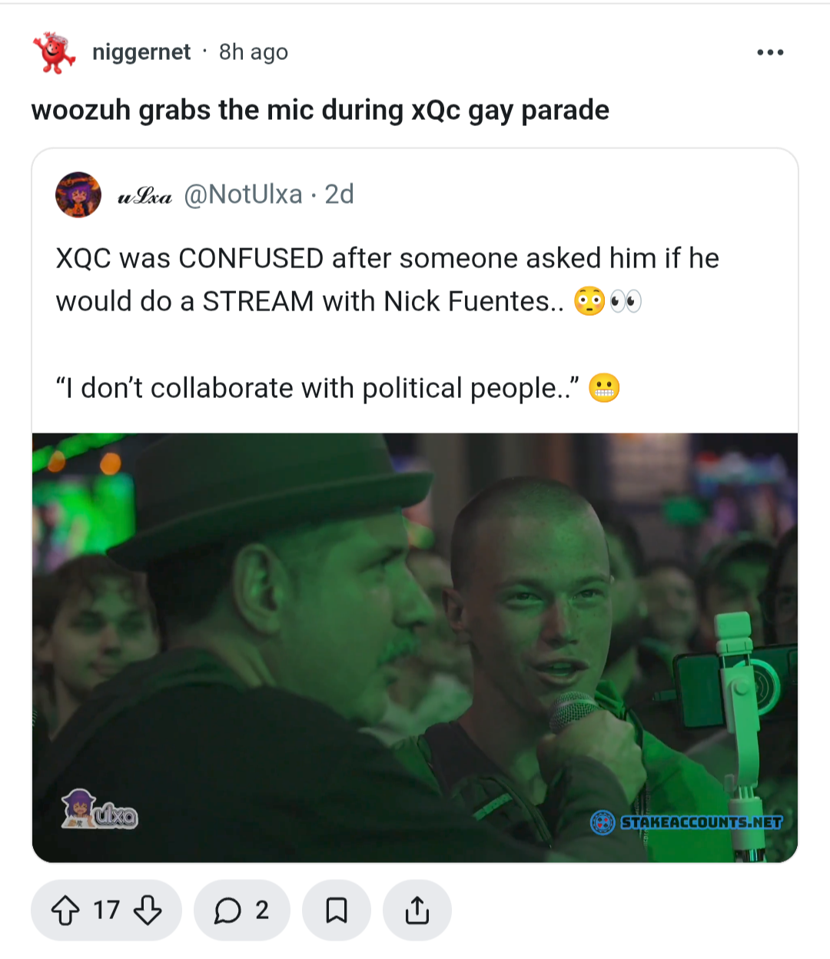The image size is (830, 959).
Task: Click the poster's red pitcher avatar
Action: click(x=54, y=52)
